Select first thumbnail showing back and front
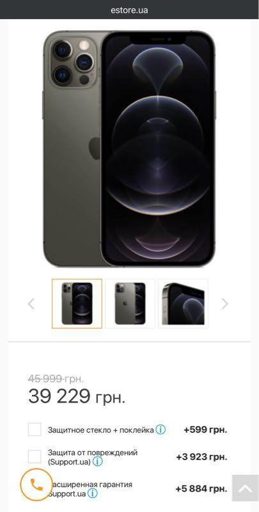The image size is (259, 512). [x=77, y=303]
